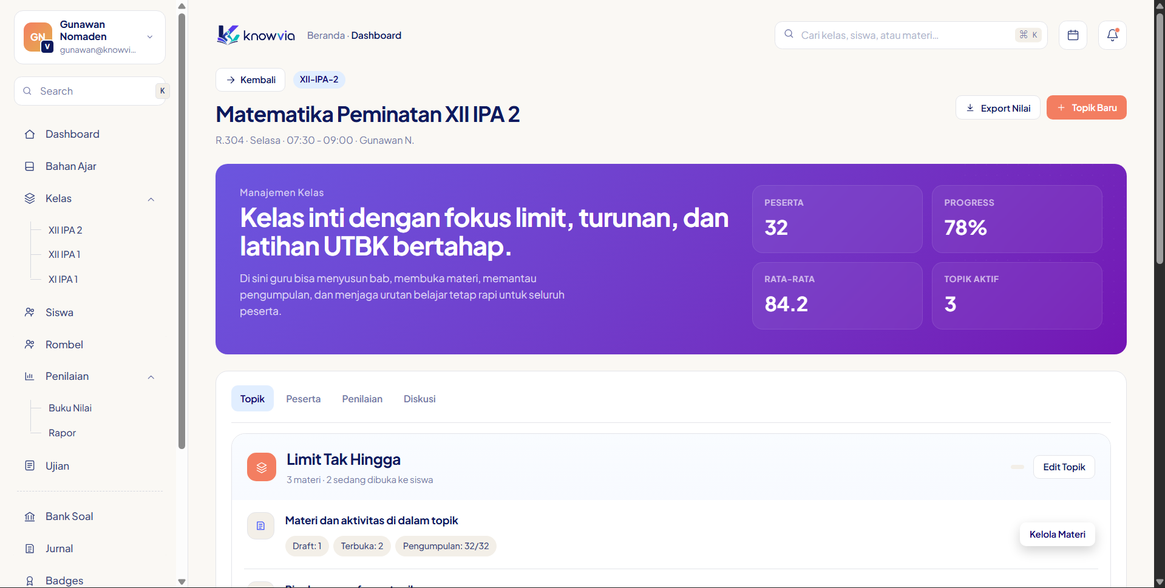Click the Draft: 1 chip
This screenshot has width=1165, height=588.
tap(307, 546)
